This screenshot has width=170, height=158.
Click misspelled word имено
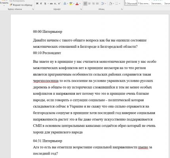point(143,147)
